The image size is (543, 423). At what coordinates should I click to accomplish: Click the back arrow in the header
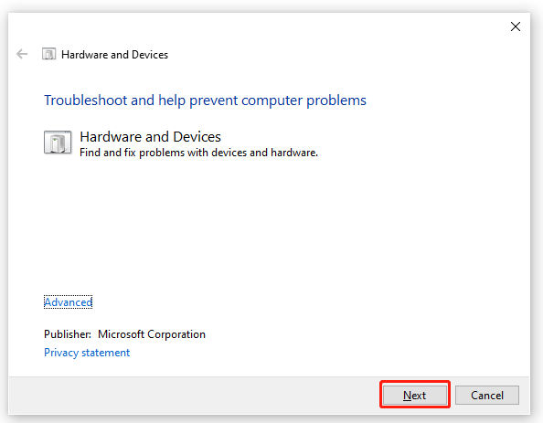point(22,54)
